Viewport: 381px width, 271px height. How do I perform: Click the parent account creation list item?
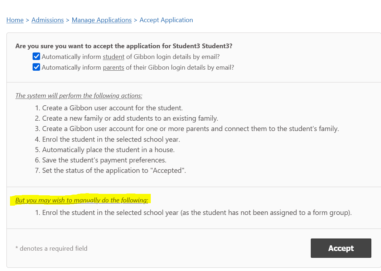tap(190, 129)
